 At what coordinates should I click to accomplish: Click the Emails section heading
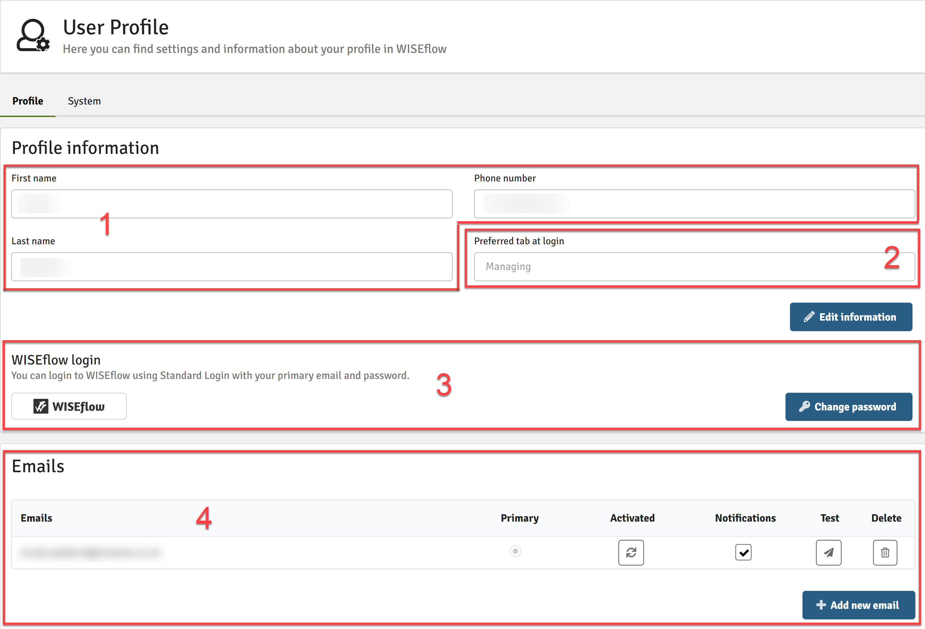pyautogui.click(x=38, y=466)
